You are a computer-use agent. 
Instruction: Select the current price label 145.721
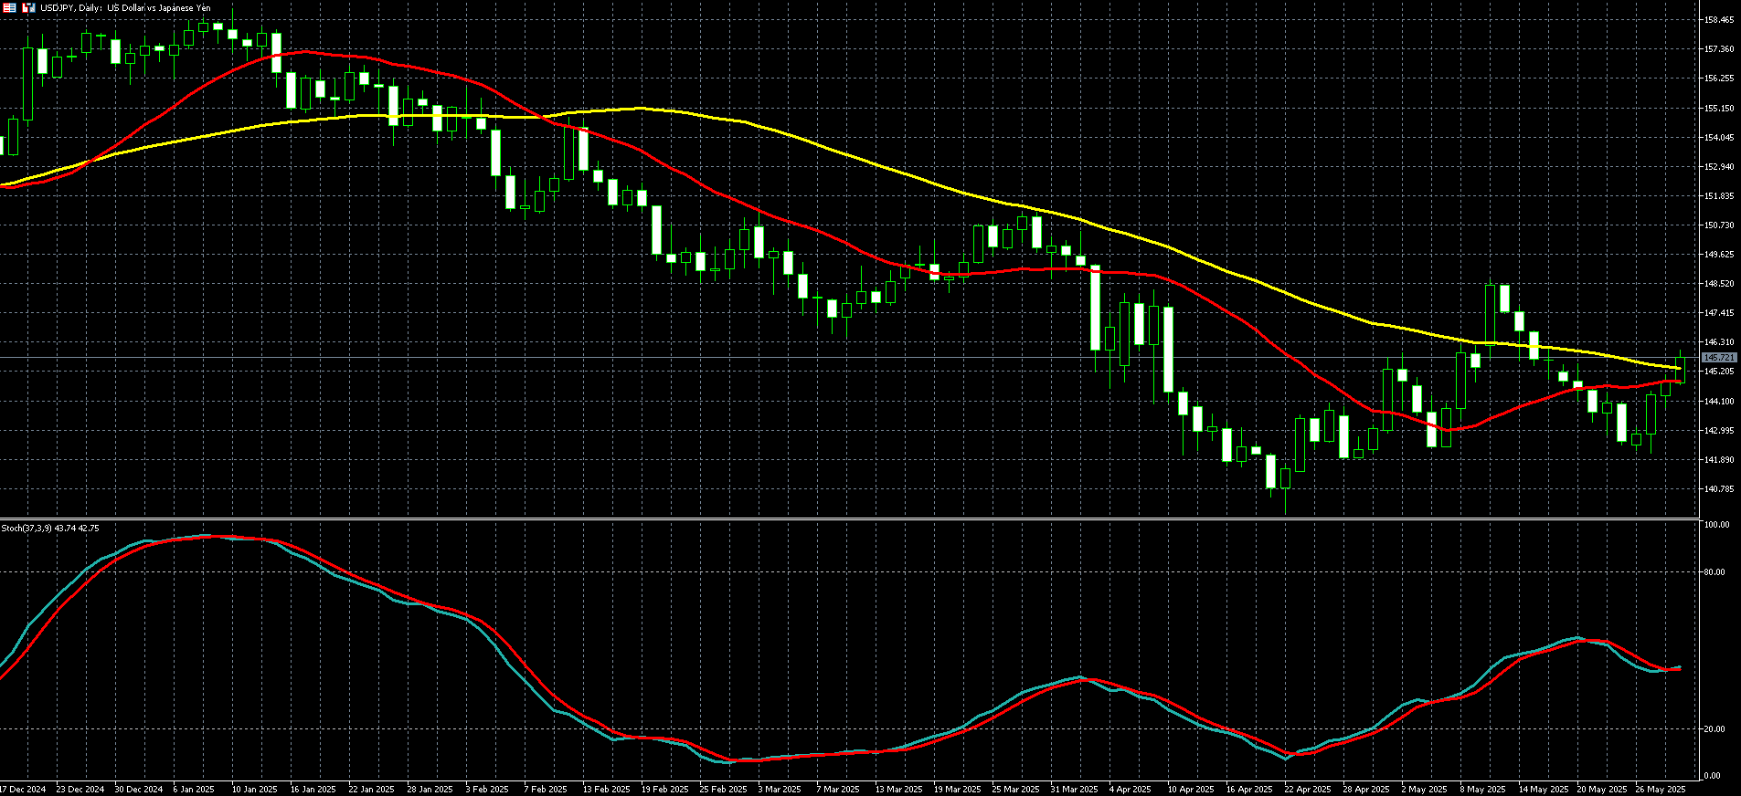click(x=1720, y=358)
